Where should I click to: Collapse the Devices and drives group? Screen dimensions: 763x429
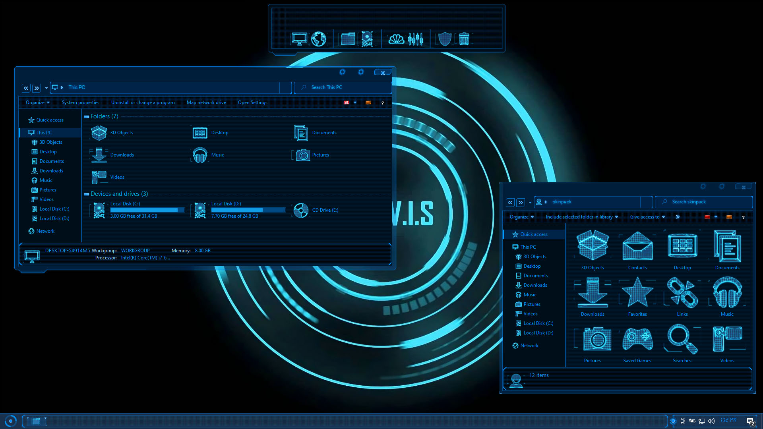point(86,194)
